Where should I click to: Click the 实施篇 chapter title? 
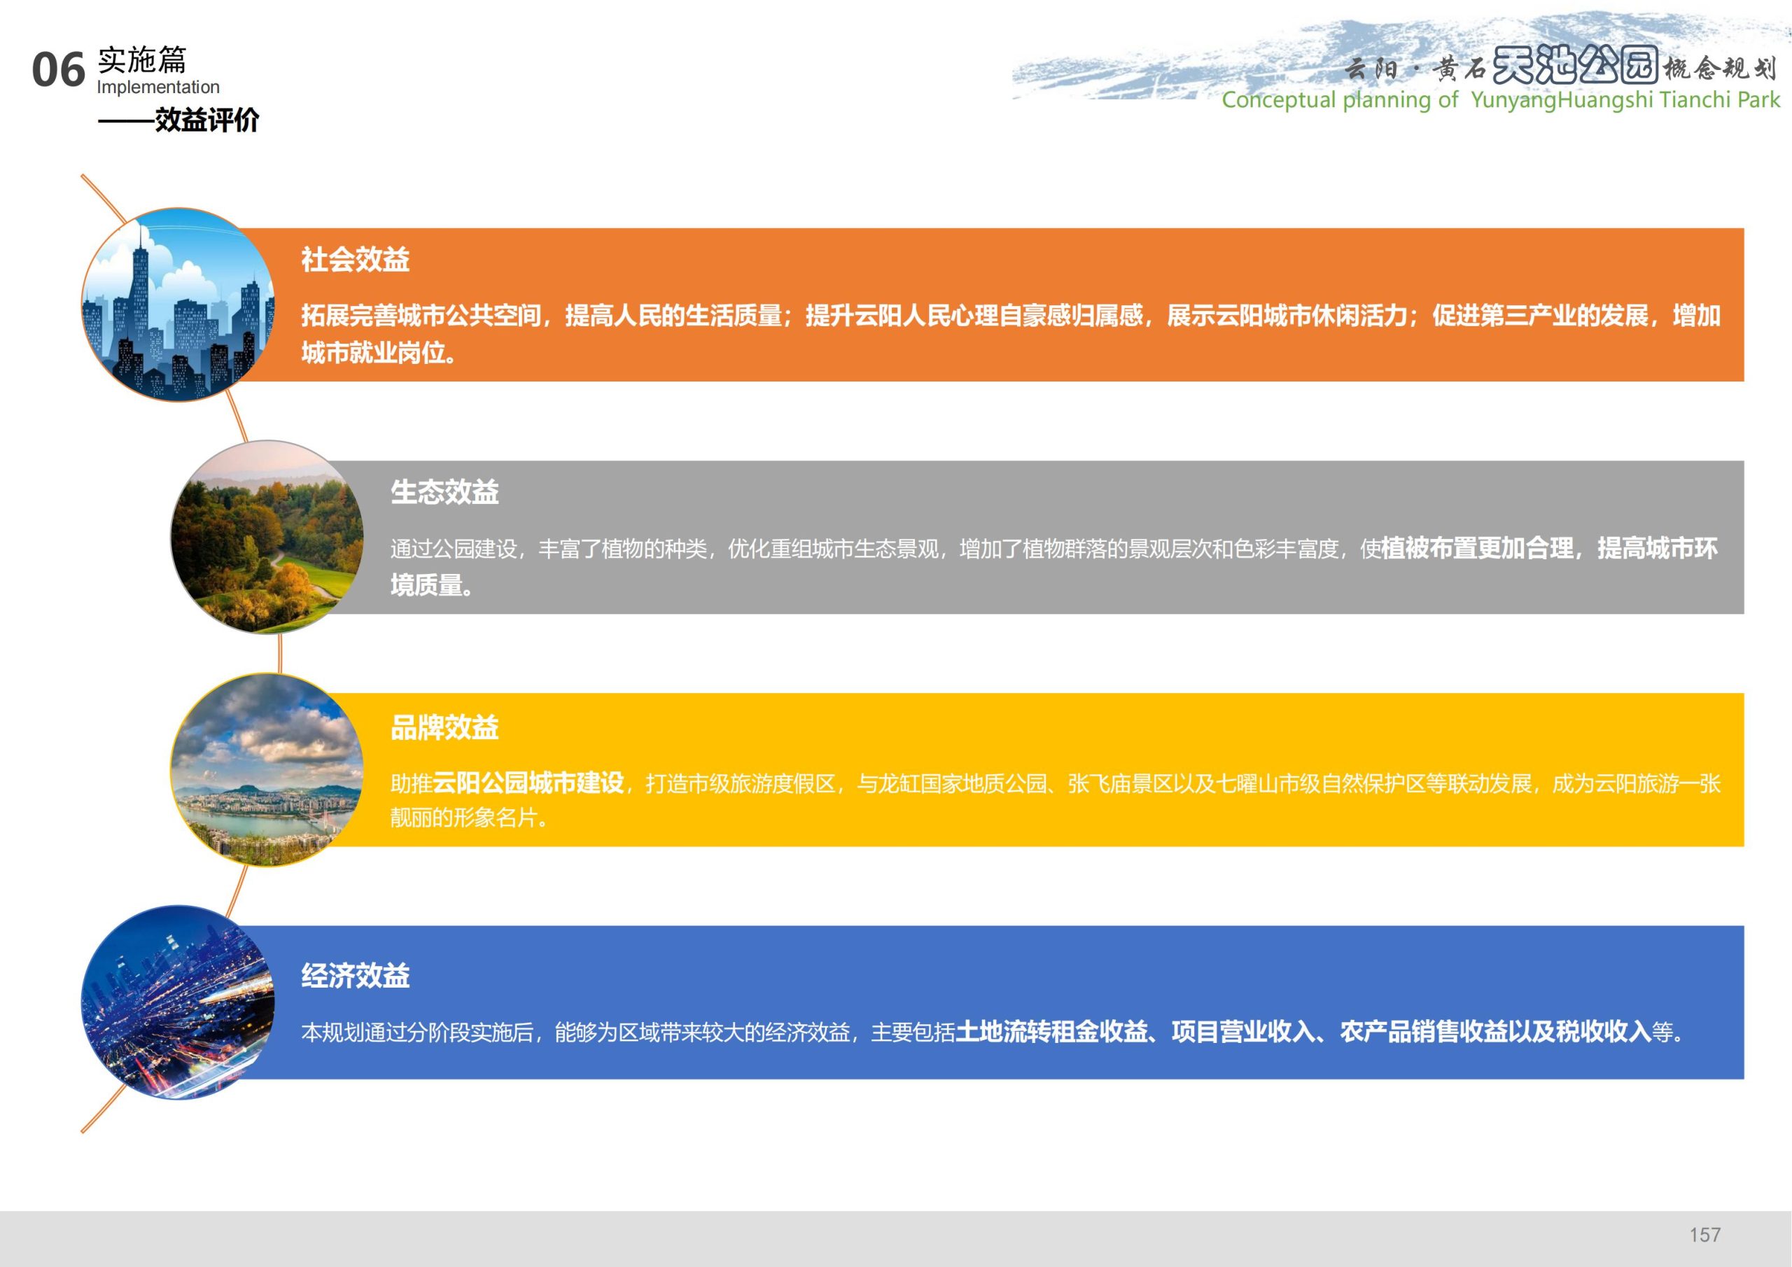[142, 60]
